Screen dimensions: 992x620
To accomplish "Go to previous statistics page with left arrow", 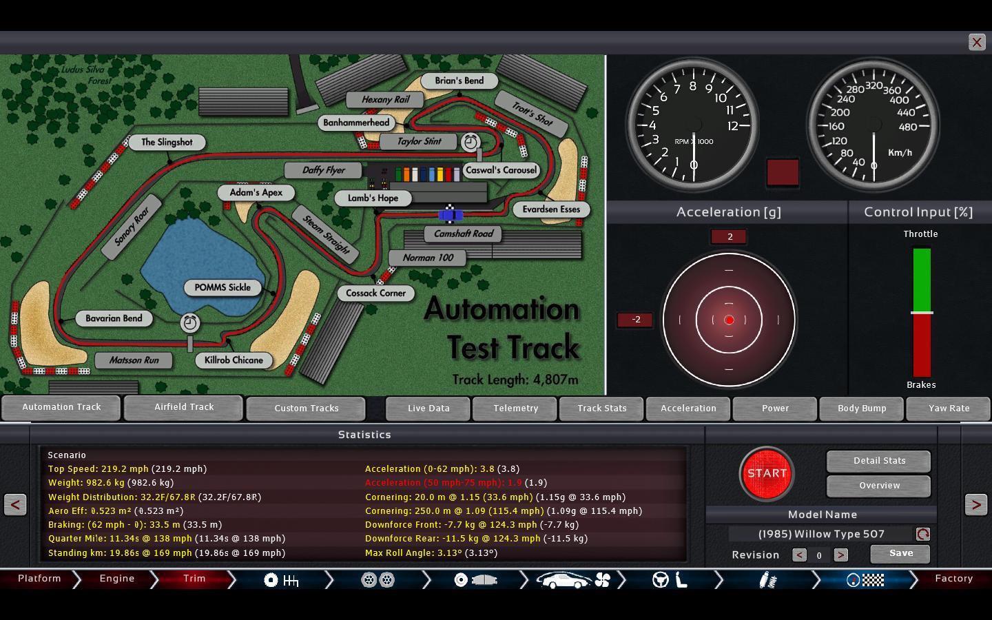I will click(15, 504).
